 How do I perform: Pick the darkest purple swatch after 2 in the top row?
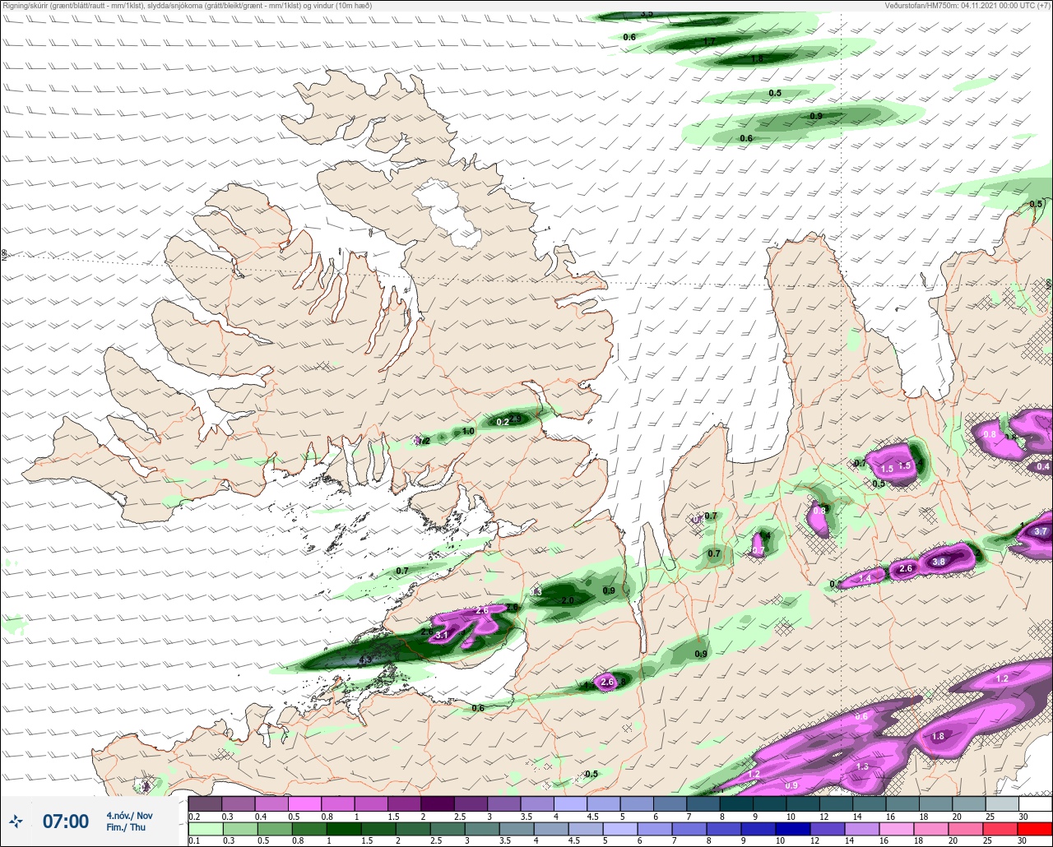(438, 803)
